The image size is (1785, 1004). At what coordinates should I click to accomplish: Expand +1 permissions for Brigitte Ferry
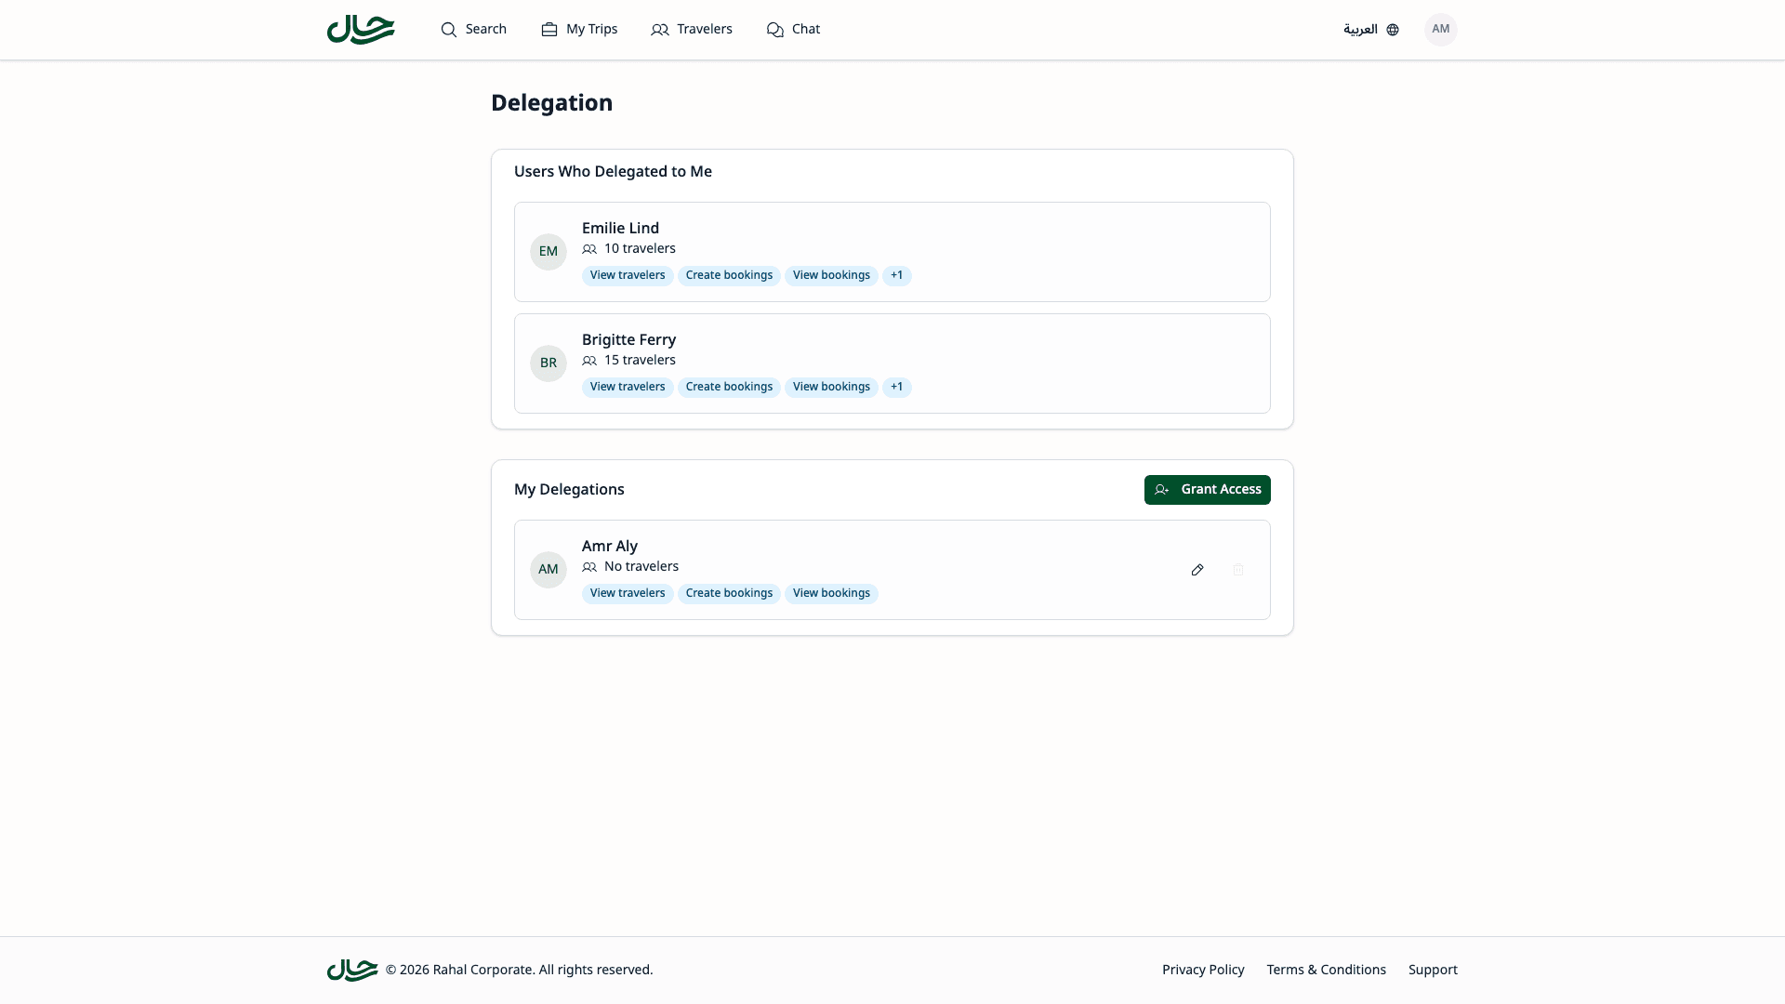(896, 388)
